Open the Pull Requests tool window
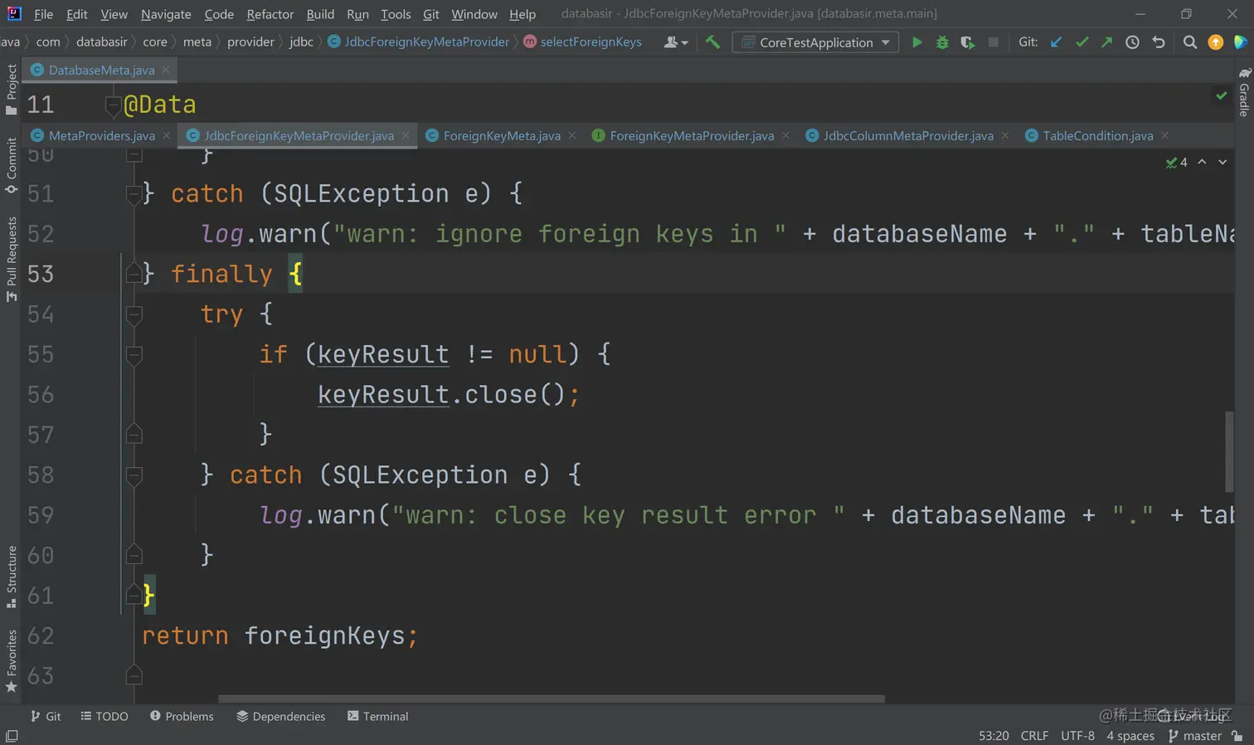This screenshot has height=745, width=1254. [x=11, y=259]
